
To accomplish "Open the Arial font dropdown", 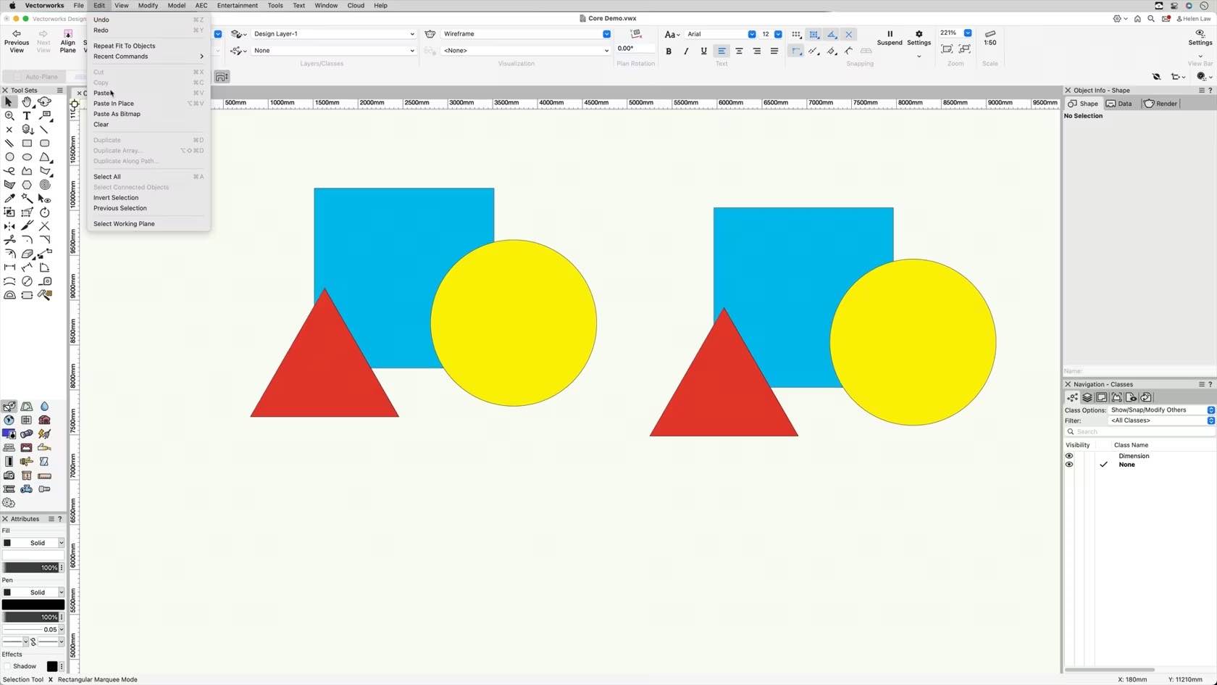I will [x=720, y=34].
